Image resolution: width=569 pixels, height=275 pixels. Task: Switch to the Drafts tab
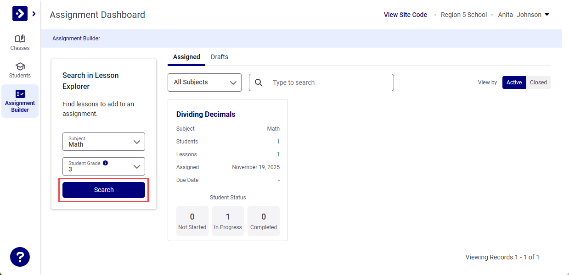[x=219, y=56]
